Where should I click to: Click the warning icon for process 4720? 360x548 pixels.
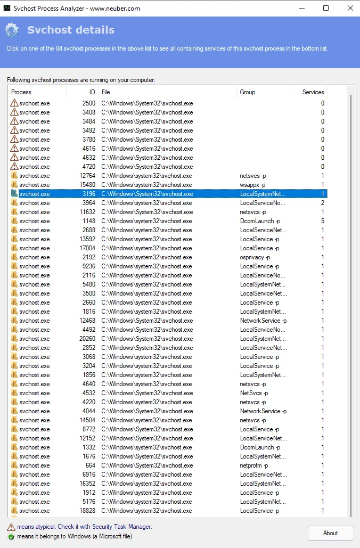pyautogui.click(x=14, y=167)
